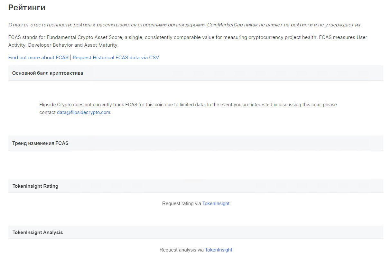
Task: Click the 'Request analysis via' text
Action: pyautogui.click(x=182, y=250)
